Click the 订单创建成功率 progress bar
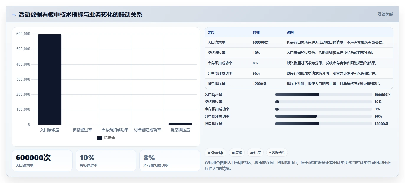This screenshot has height=183, width=405. tap(324, 117)
